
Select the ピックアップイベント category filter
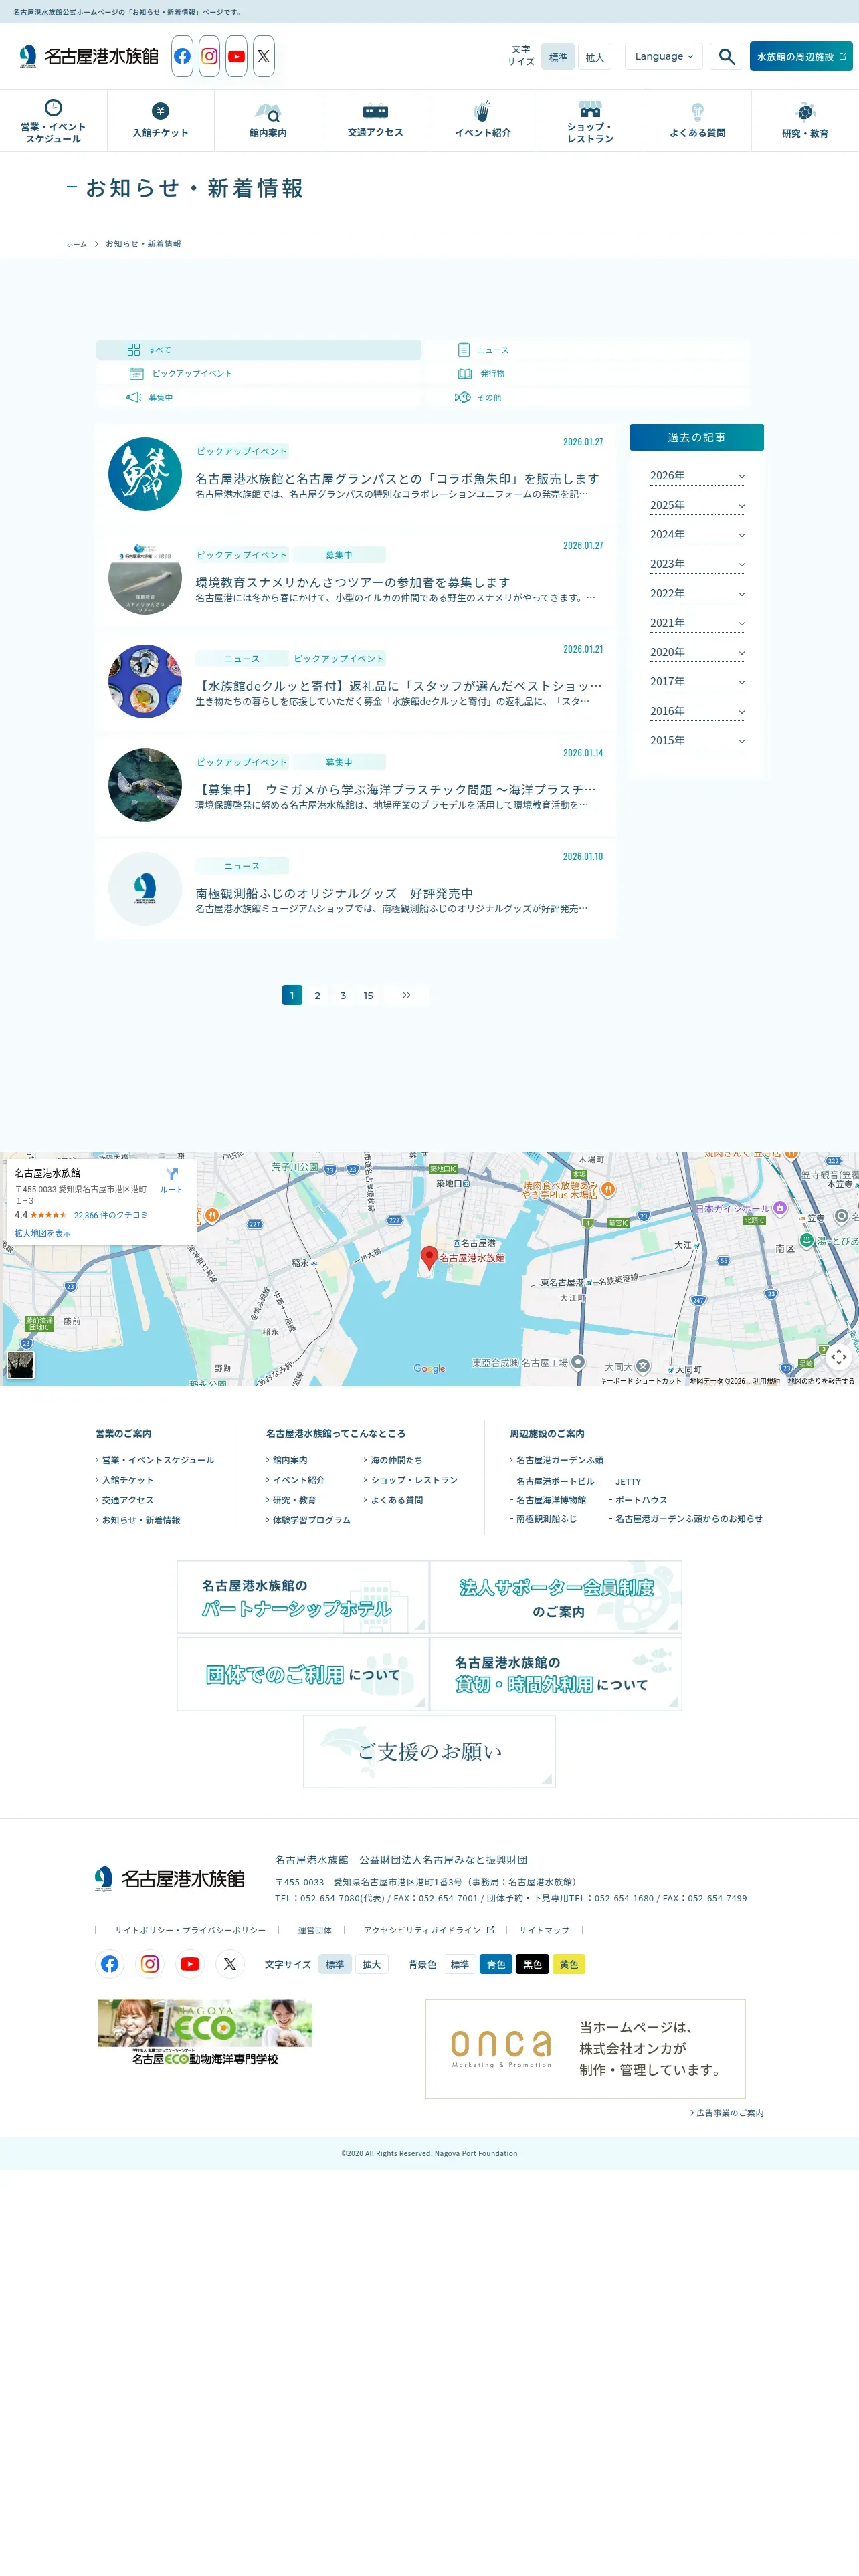pyautogui.click(x=259, y=373)
